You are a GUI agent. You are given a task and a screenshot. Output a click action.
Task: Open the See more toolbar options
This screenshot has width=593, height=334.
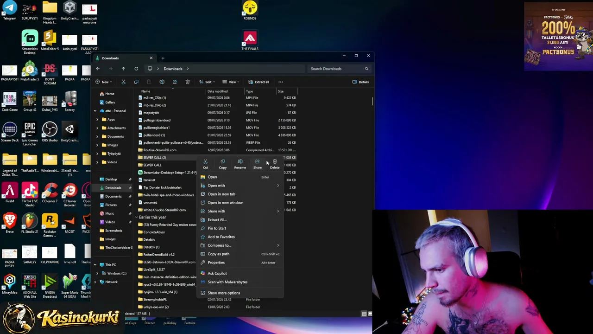click(281, 82)
